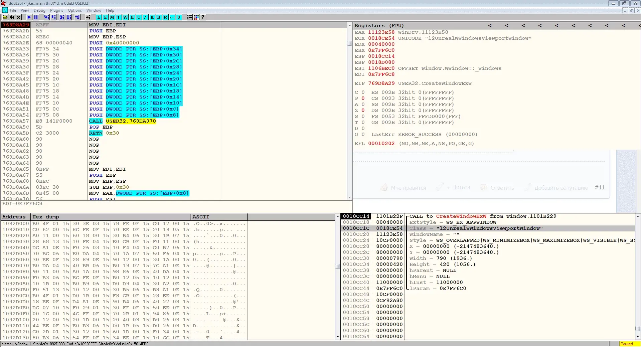
Task: Select PUSH 0x40000000 instruction line
Action: coord(114,43)
